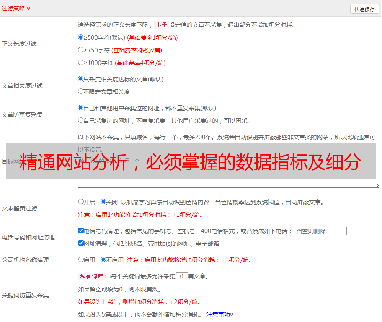This screenshot has height=322, width=382.
Task: Select 不启用 for 公司机构名称清理
Action: click(x=103, y=260)
